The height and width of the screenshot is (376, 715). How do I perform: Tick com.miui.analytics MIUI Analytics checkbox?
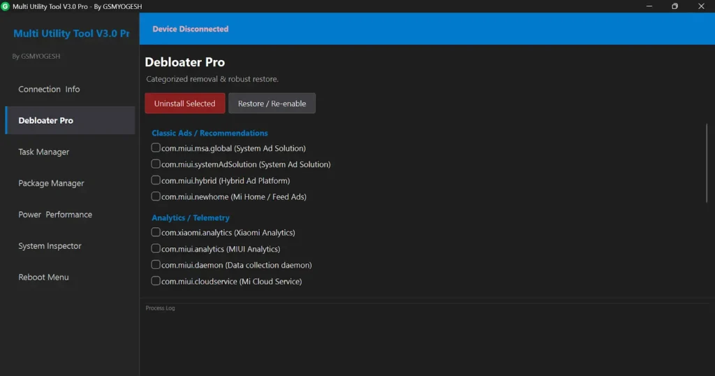click(156, 248)
